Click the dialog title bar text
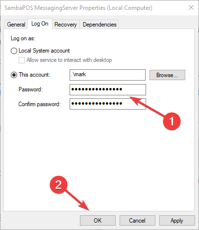The image size is (199, 230). point(78,8)
